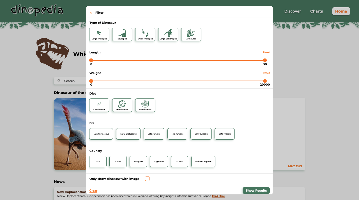Choose the Sauropod type filter
This screenshot has height=200, width=359.
pyautogui.click(x=122, y=34)
